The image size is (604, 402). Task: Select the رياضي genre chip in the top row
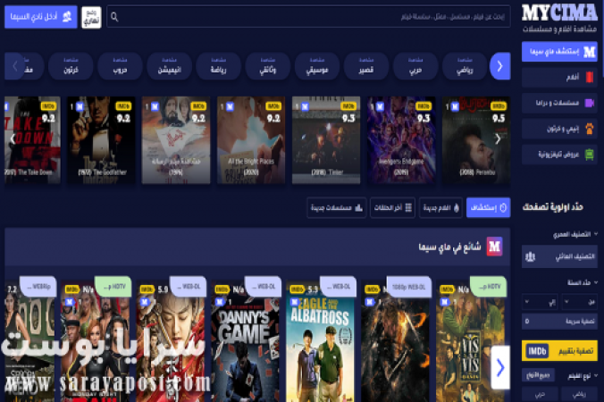tap(465, 66)
